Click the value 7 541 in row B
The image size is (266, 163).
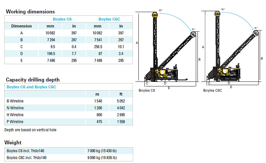(98, 40)
